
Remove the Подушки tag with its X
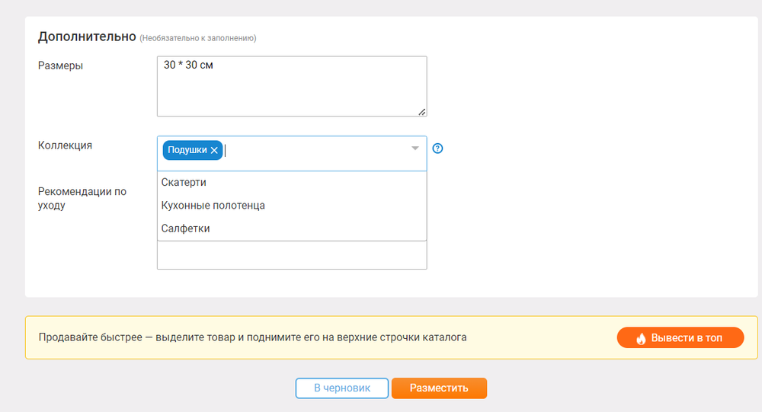[214, 151]
